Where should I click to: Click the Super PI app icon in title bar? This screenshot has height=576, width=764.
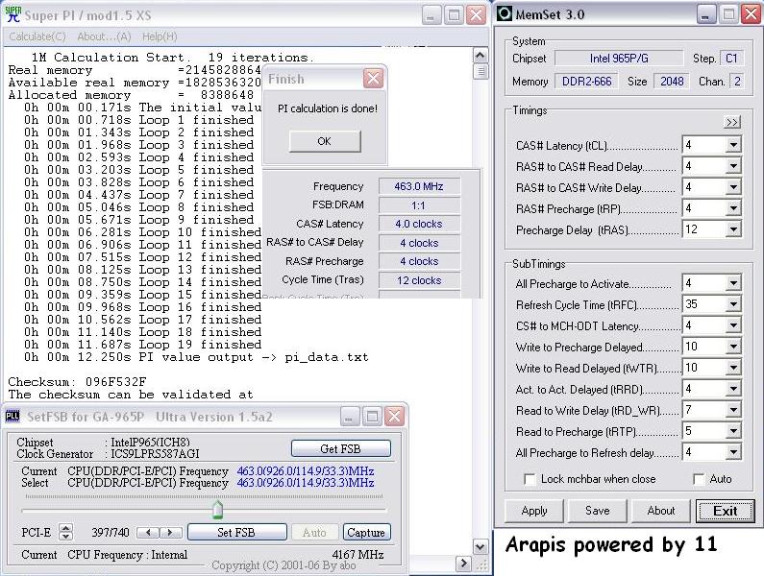13,14
